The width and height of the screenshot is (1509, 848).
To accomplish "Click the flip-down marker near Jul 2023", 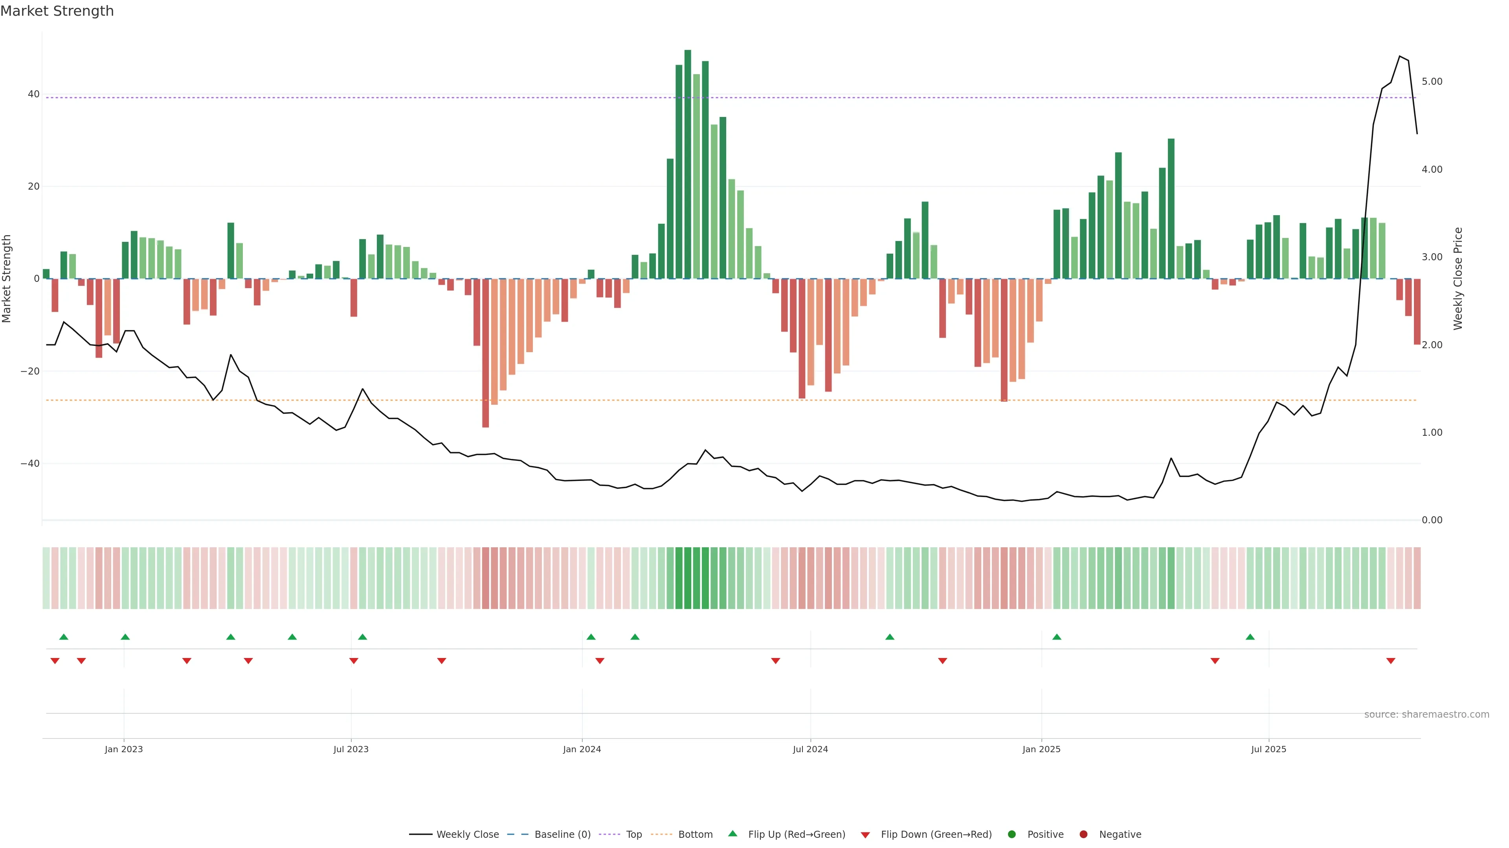I will tap(354, 661).
